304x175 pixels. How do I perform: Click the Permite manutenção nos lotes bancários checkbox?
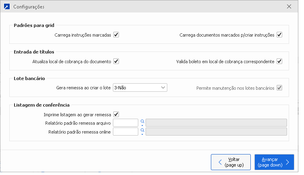tap(279, 88)
